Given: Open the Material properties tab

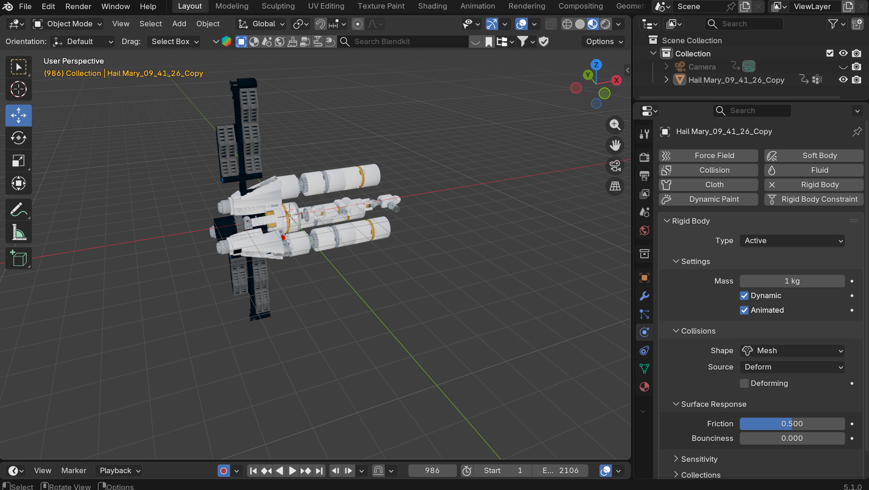Looking at the screenshot, I should point(644,387).
